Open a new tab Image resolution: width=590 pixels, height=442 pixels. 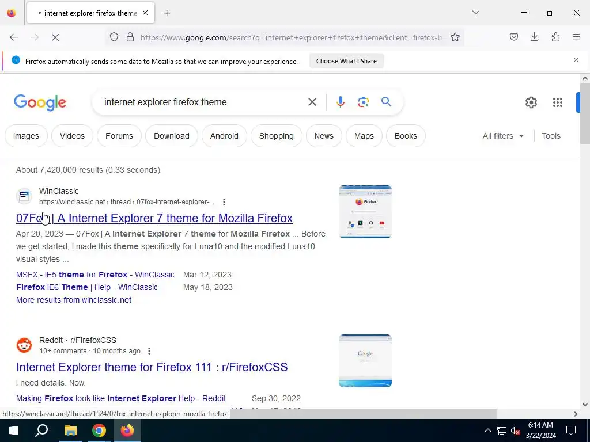(167, 13)
